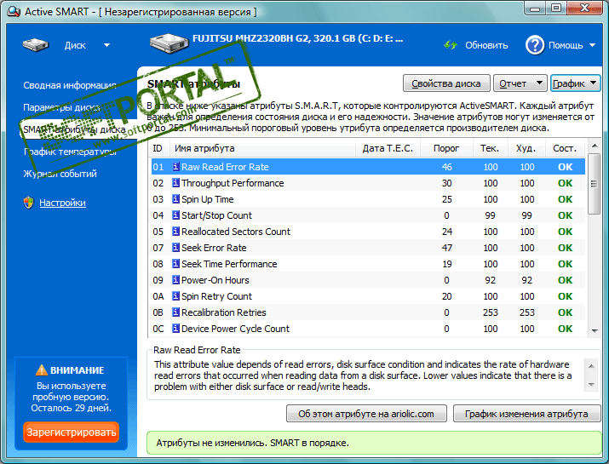Select the Device Power Cycle Count row

(368, 329)
